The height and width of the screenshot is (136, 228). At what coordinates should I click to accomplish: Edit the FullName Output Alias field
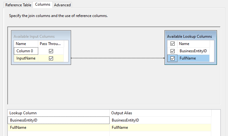(160, 127)
